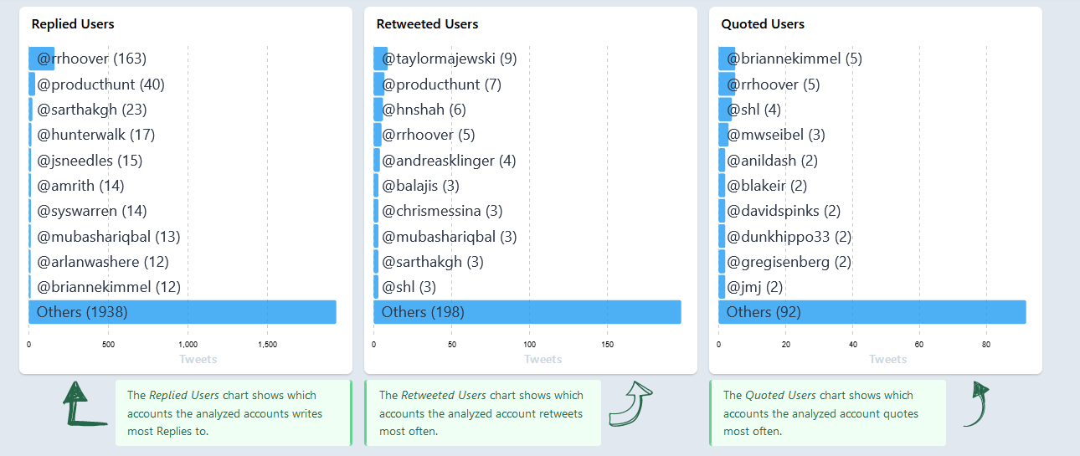This screenshot has width=1080, height=456.
Task: Click the Quoted Users chart heading
Action: (x=763, y=24)
